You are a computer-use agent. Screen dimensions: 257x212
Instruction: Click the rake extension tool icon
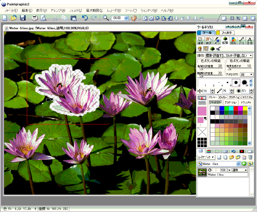[x=218, y=49]
